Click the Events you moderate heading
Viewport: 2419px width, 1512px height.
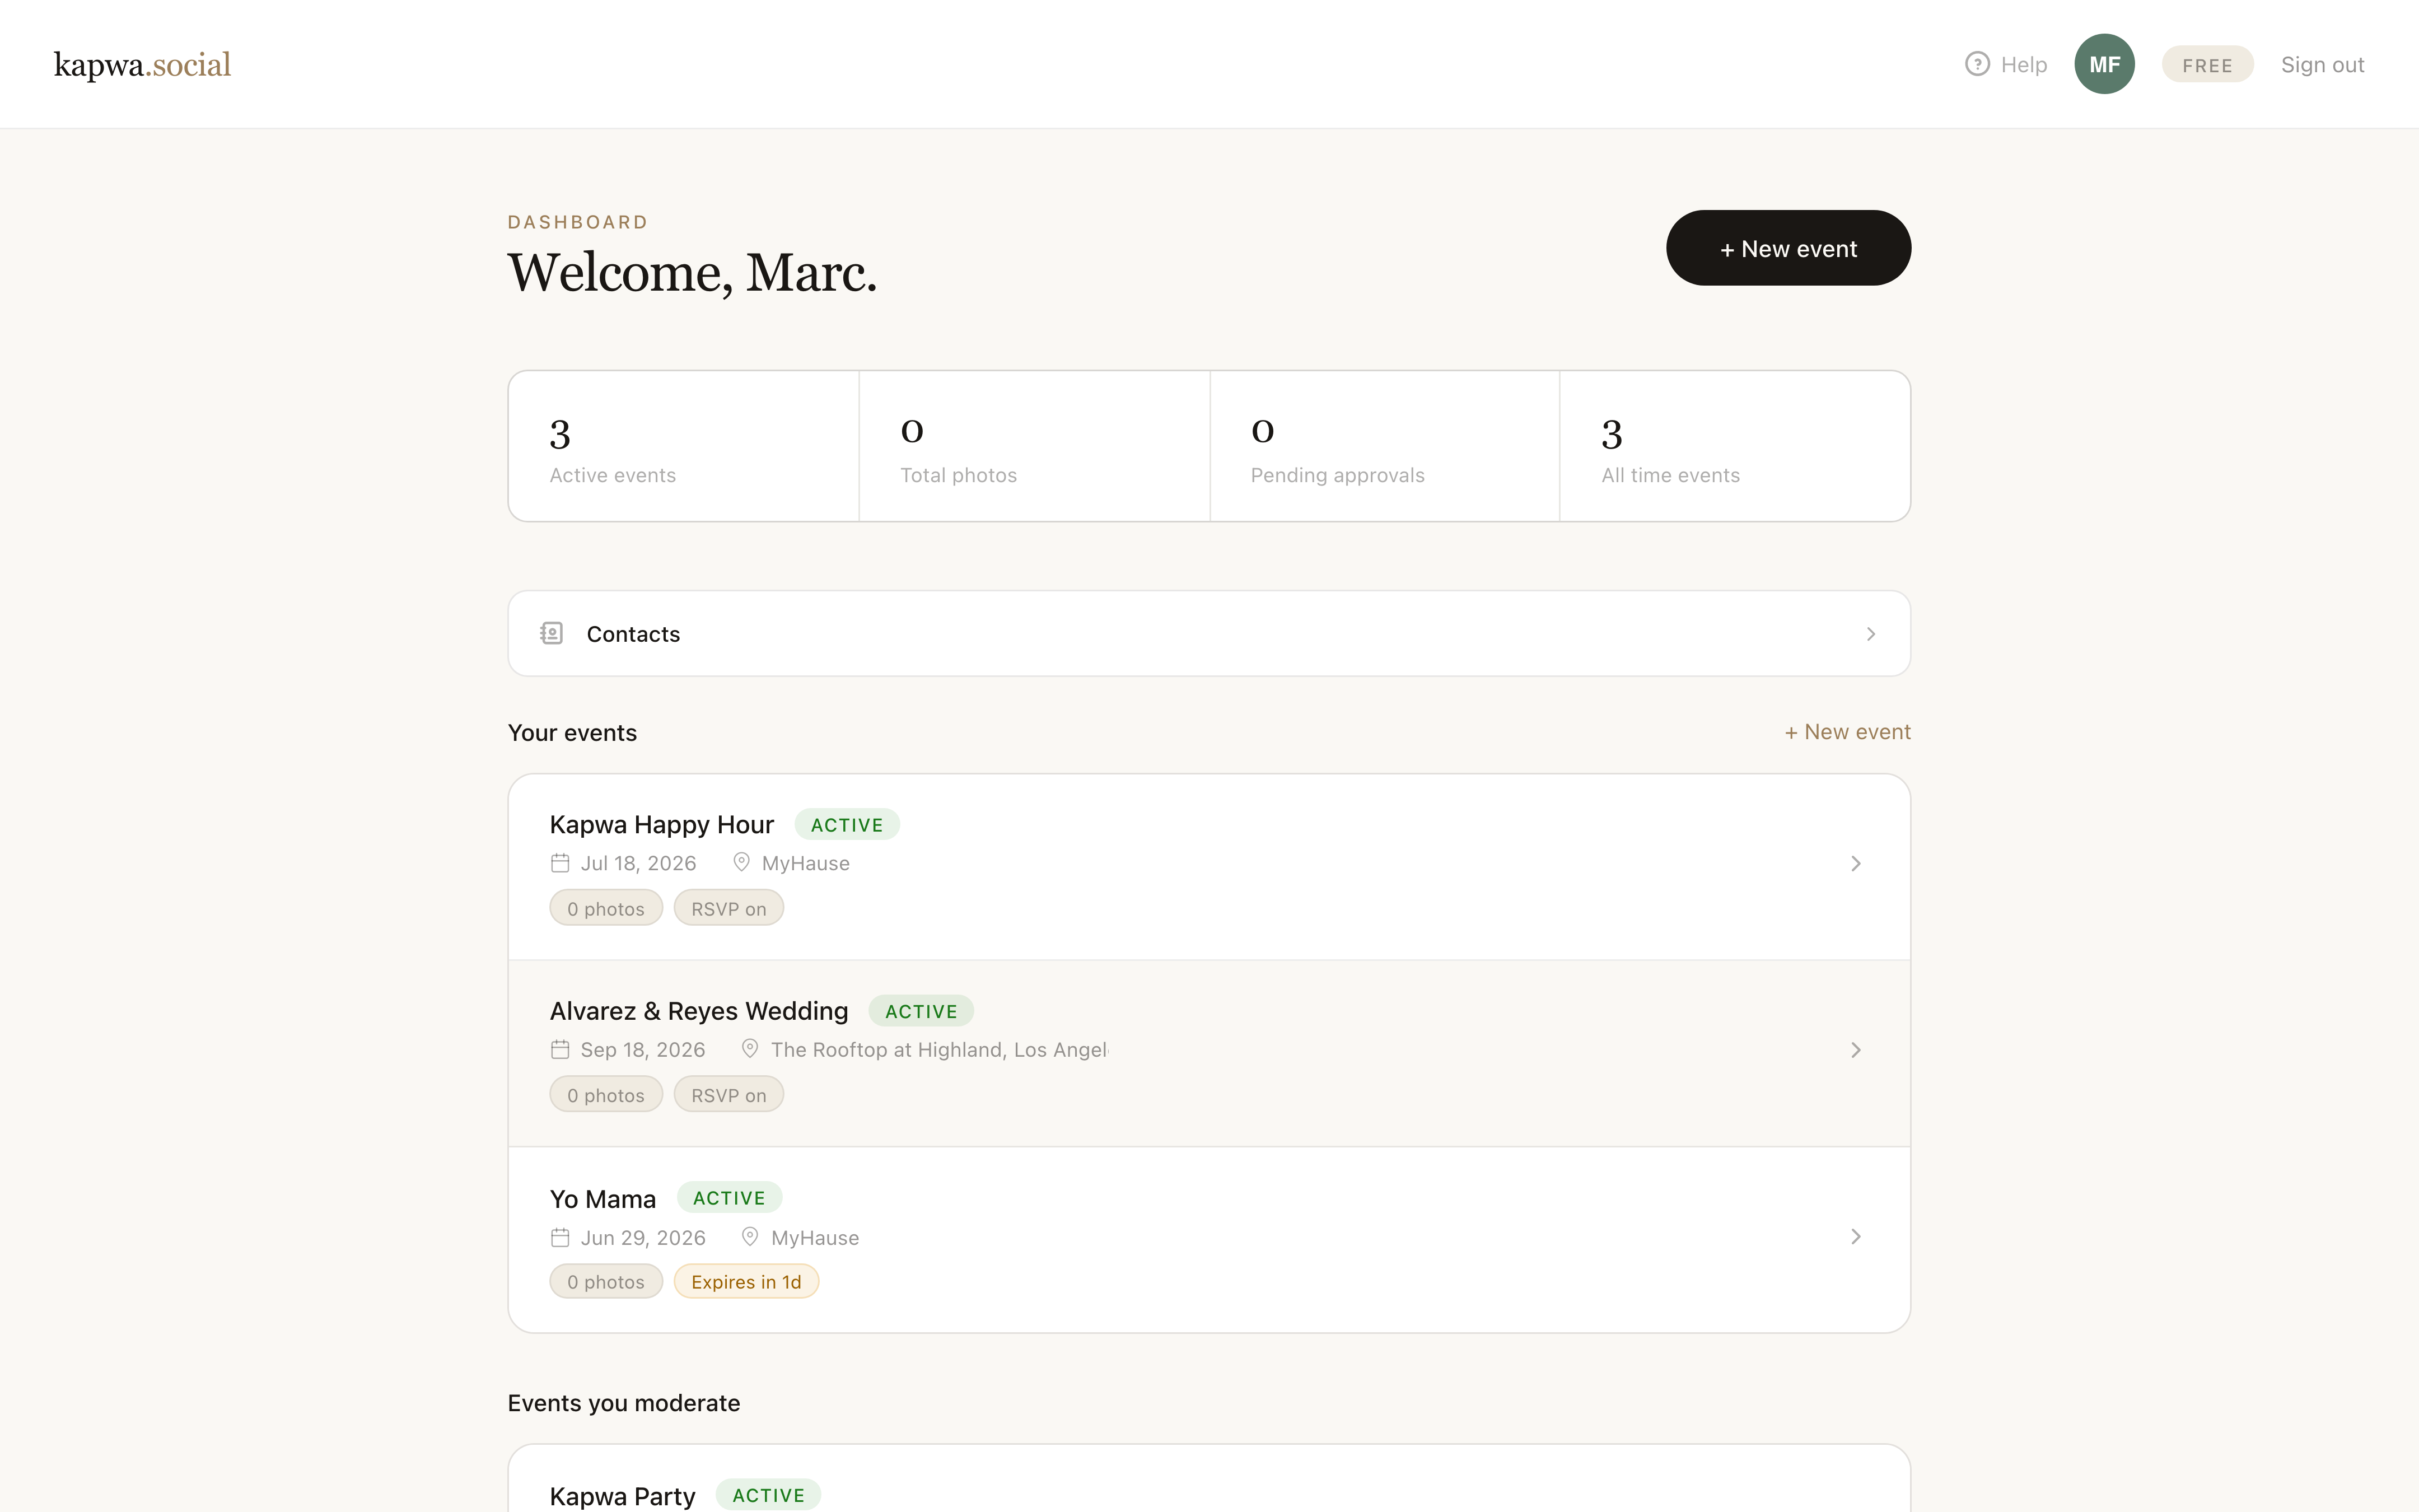(x=624, y=1403)
